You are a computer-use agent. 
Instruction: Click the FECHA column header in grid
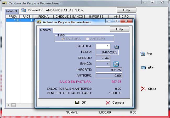43,17
